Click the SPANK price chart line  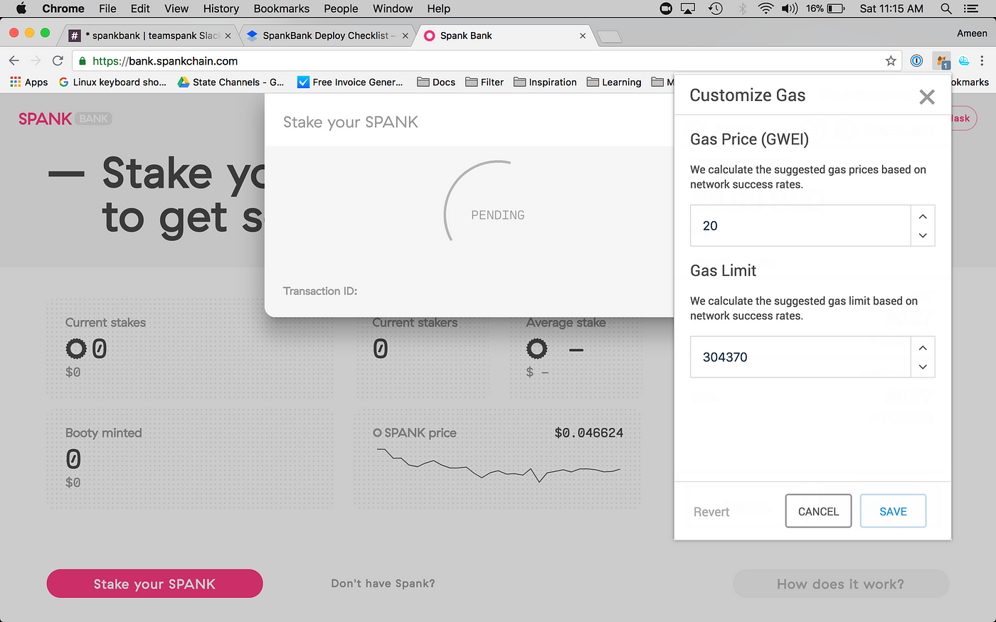498,466
